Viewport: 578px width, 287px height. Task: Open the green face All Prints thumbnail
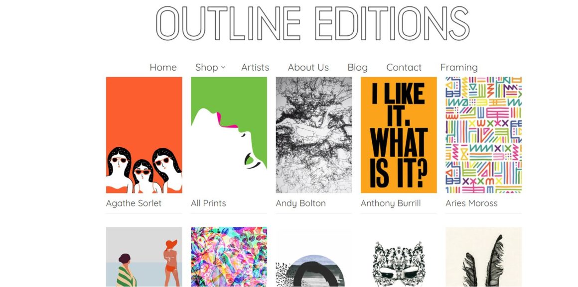tap(229, 135)
